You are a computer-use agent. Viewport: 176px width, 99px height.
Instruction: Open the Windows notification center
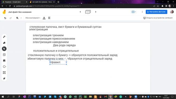[172, 97]
